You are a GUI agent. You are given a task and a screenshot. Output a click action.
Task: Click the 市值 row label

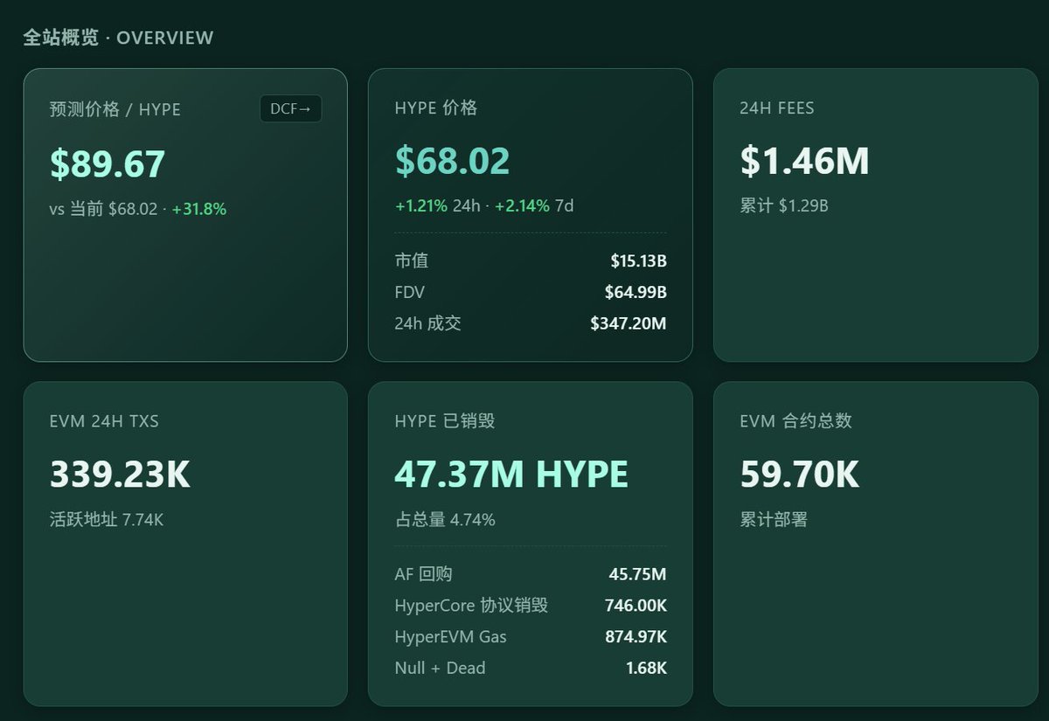[x=412, y=260]
